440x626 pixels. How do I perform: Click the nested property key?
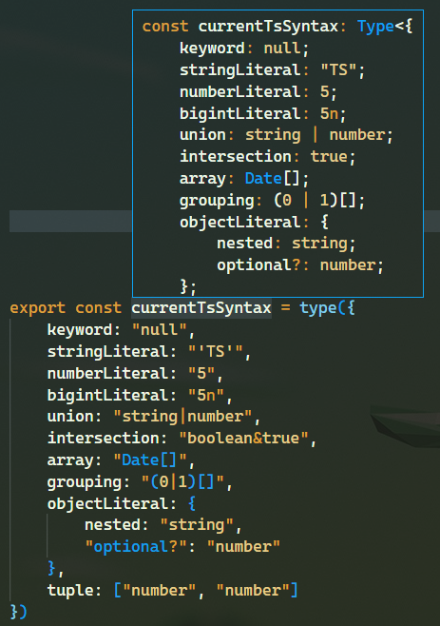tap(112, 525)
